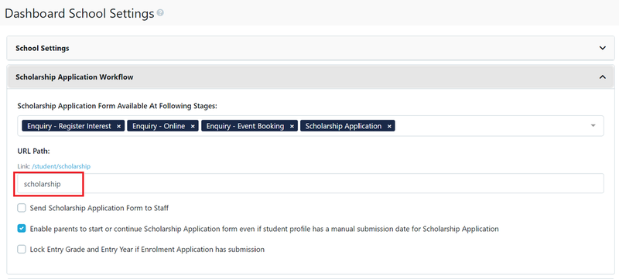Uncheck Enable parents to start or continue checkbox
This screenshot has width=619, height=279.
[22, 229]
